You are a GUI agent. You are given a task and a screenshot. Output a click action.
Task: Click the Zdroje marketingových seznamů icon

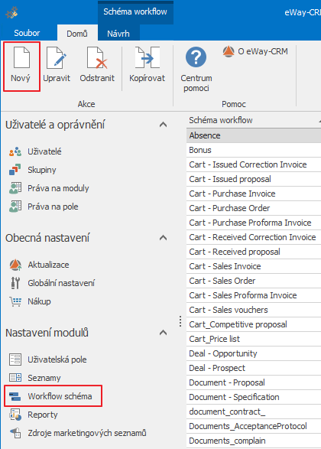tap(15, 433)
